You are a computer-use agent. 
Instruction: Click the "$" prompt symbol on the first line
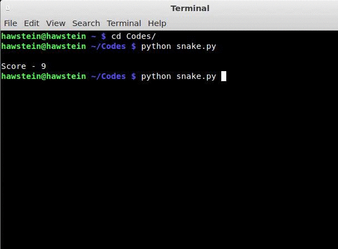click(x=103, y=36)
